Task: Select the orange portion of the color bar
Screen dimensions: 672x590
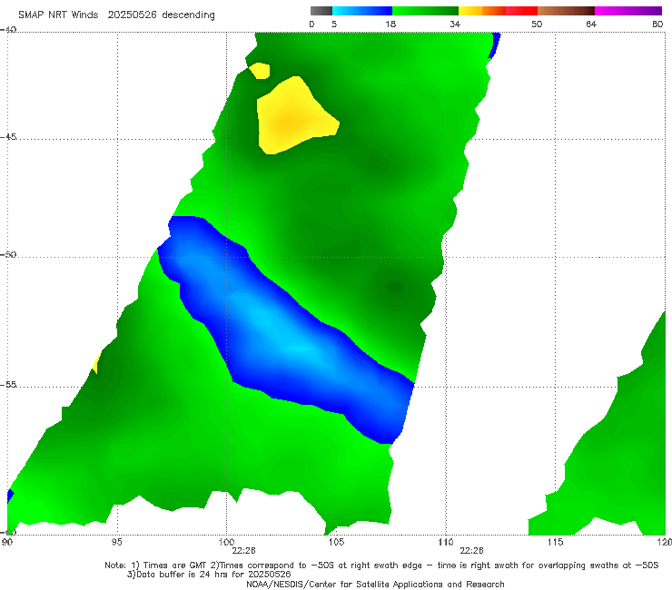Action: coord(494,11)
